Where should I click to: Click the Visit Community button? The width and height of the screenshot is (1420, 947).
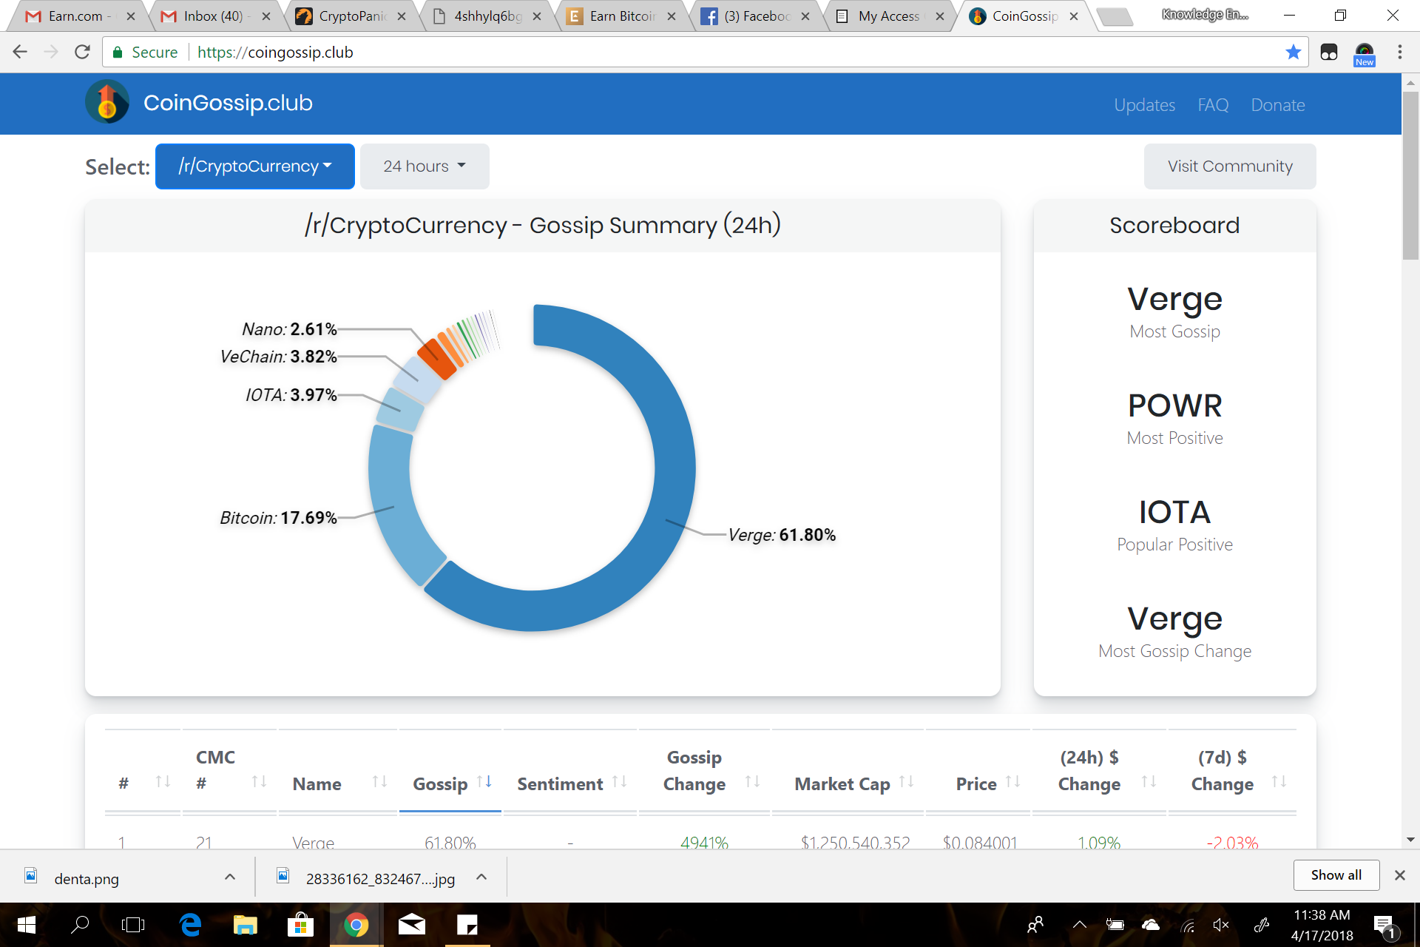pos(1230,166)
